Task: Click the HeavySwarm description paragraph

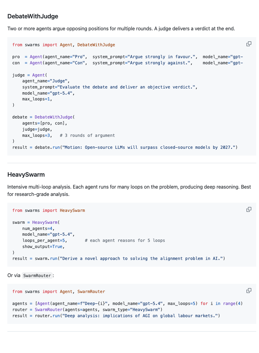Action: point(129,190)
